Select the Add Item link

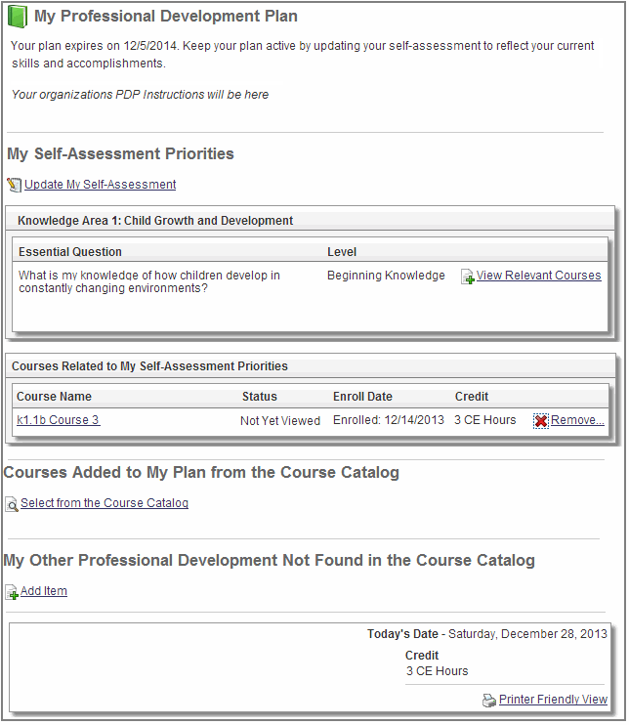point(44,591)
